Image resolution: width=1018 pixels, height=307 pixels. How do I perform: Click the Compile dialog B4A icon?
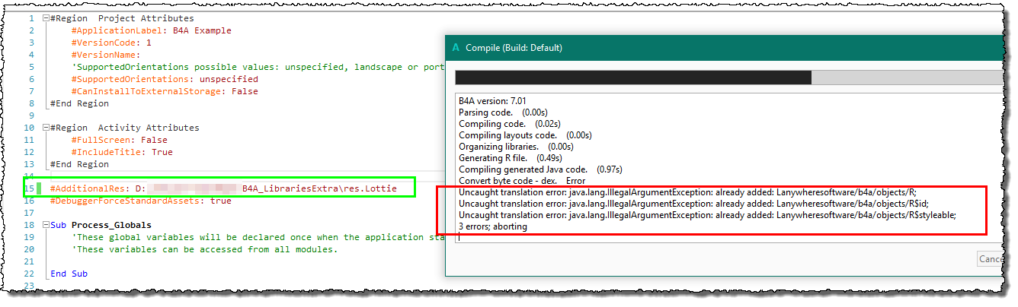(456, 47)
